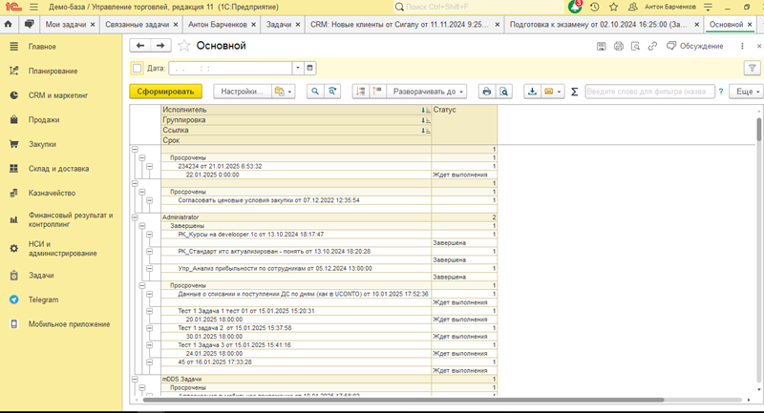
Task: Toggle the Дата filter checkbox
Action: click(138, 68)
